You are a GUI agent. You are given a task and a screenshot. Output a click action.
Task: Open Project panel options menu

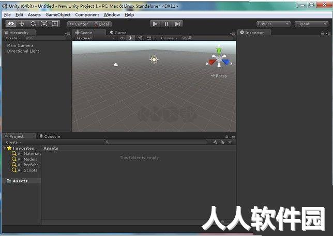tap(233, 137)
